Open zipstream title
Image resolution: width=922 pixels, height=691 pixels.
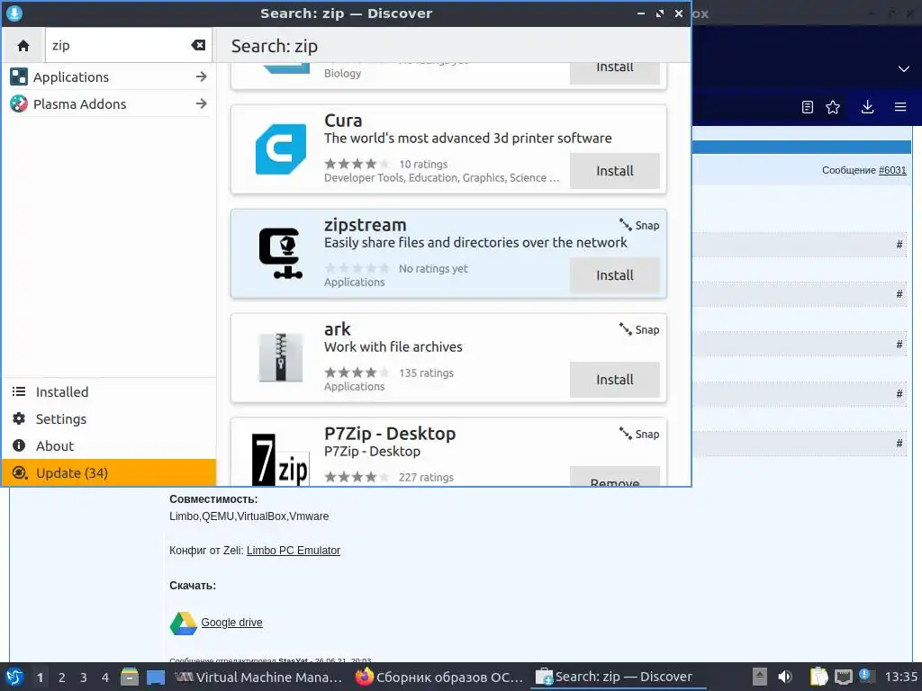(366, 225)
